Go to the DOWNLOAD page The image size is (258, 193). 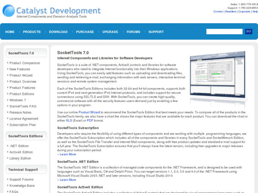58,32
